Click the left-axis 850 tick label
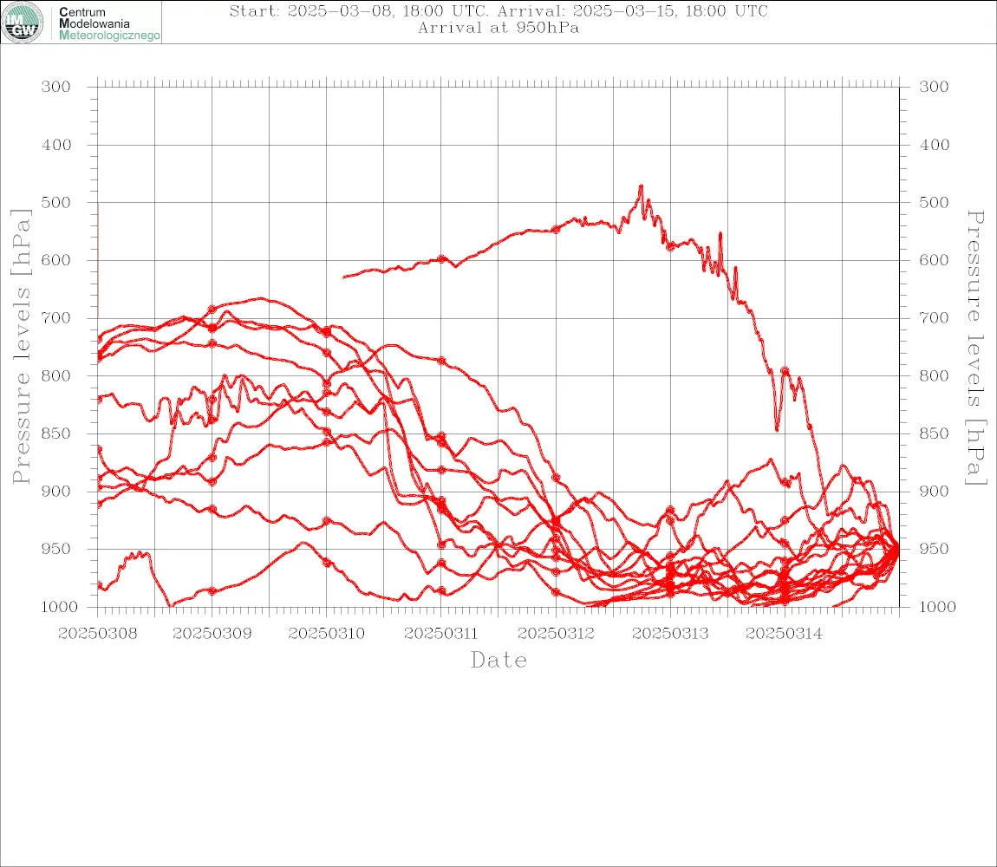997x867 pixels. point(56,433)
